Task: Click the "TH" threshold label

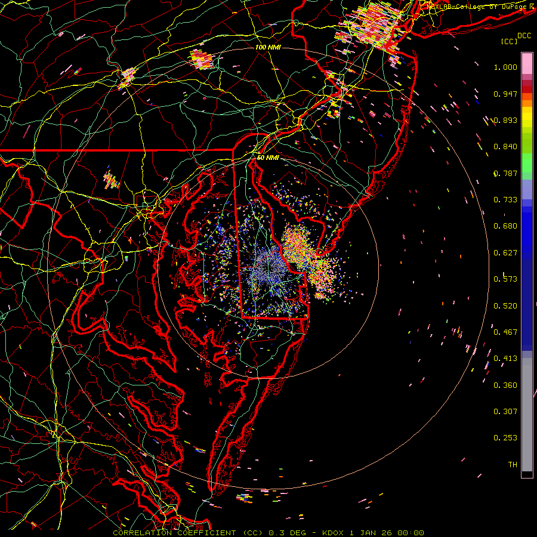Action: coord(513,465)
